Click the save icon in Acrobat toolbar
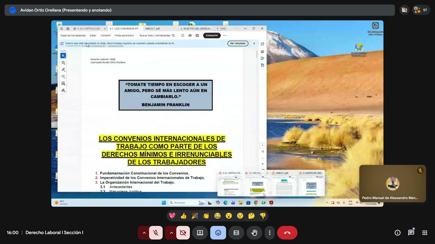The height and width of the screenshot is (244, 435). click(183, 36)
